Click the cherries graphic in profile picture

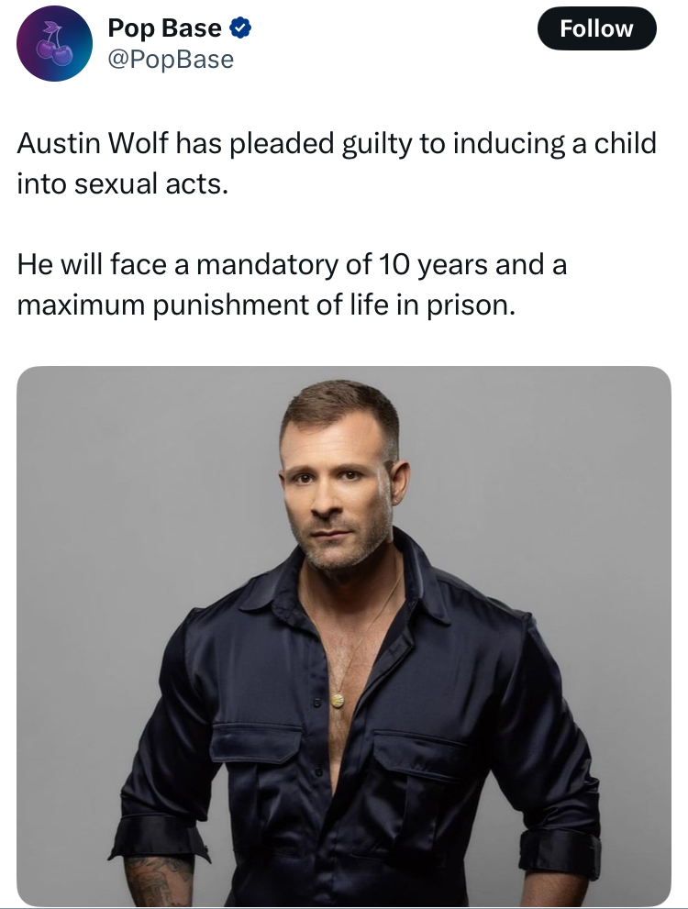[x=54, y=46]
